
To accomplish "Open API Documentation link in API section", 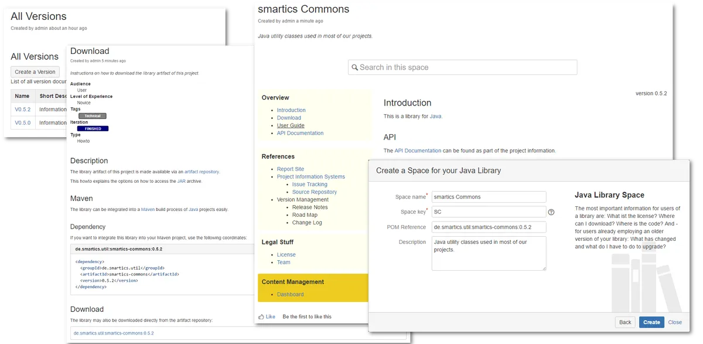I will click(418, 151).
